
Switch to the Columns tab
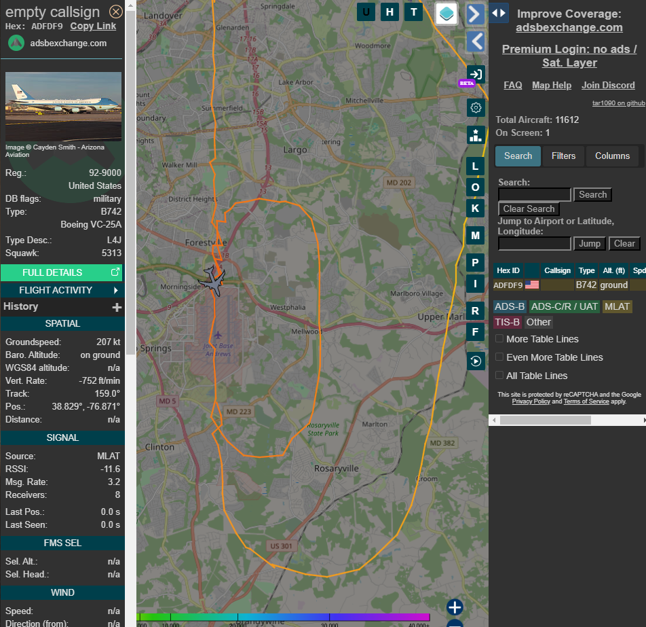pyautogui.click(x=612, y=156)
